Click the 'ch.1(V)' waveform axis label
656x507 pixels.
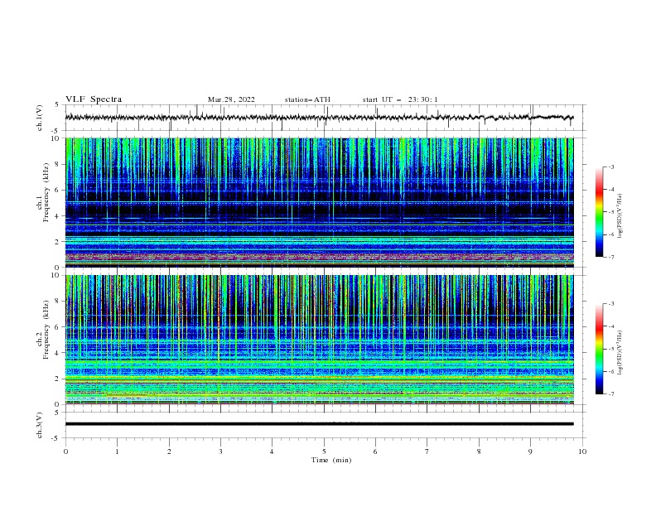tap(39, 118)
